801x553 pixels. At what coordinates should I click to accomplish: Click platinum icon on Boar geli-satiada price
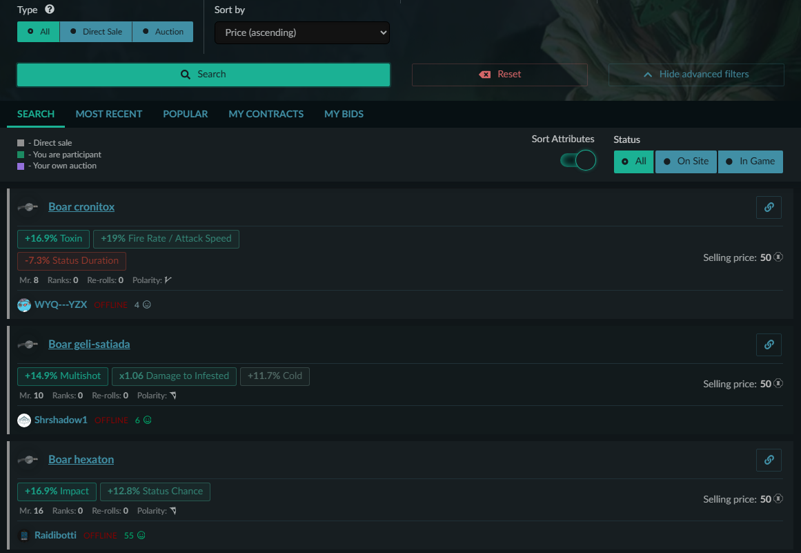[x=778, y=383]
